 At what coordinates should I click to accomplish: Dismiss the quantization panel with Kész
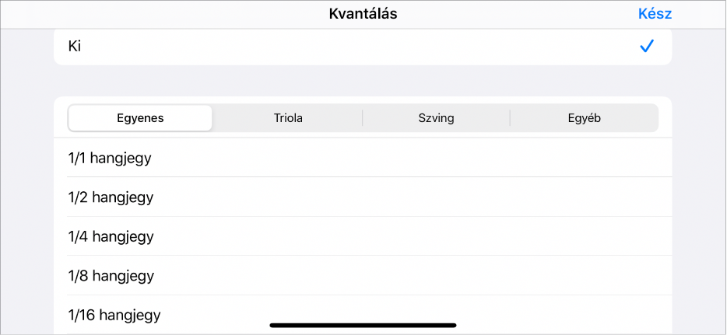pos(655,14)
